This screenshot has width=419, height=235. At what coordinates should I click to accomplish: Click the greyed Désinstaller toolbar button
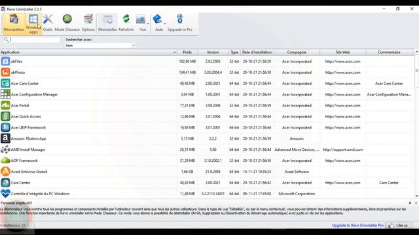[x=107, y=23]
